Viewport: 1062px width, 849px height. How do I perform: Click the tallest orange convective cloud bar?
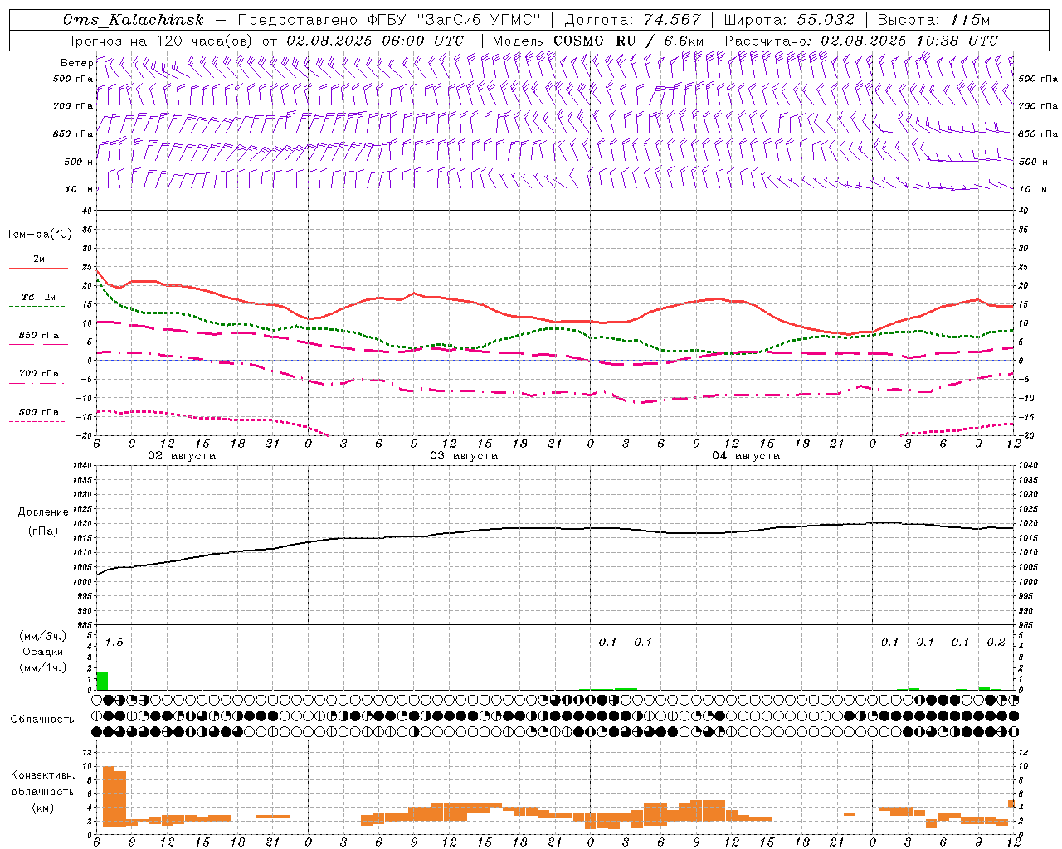coord(108,796)
